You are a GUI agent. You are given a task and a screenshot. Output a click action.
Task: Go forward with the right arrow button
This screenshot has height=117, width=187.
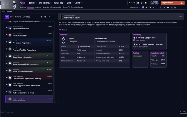point(7,5)
